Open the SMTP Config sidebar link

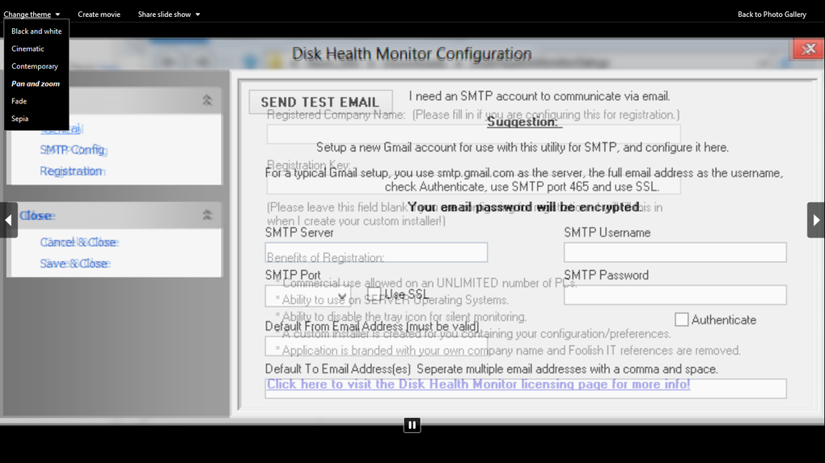tap(73, 149)
